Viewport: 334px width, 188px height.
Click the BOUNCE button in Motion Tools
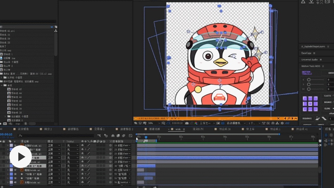tap(328, 102)
